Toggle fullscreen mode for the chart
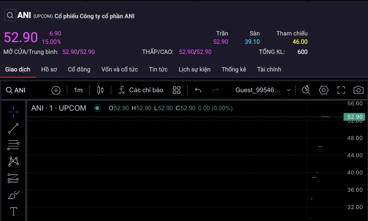 pyautogui.click(x=341, y=90)
